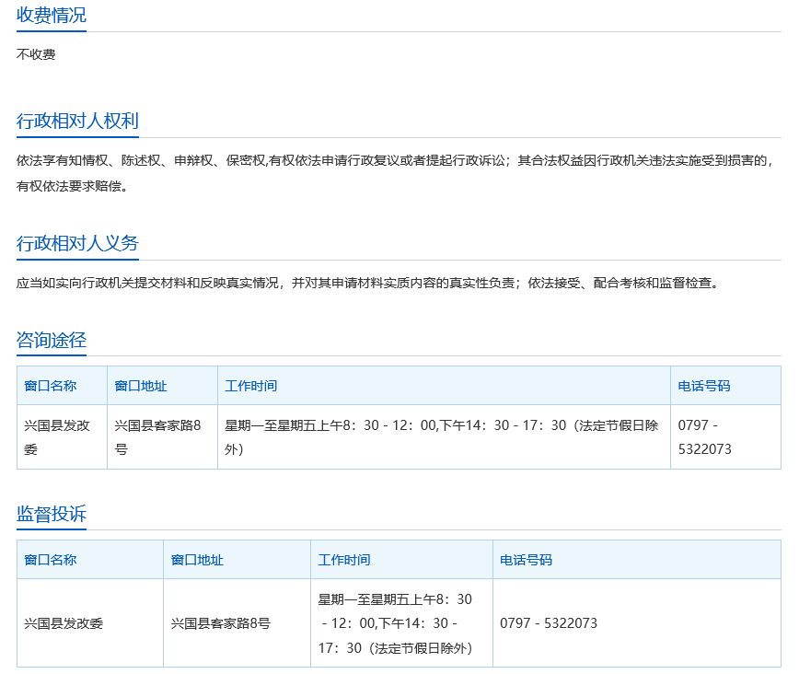Click the 收费情况 section heading
The image size is (799, 674).
[x=52, y=15]
